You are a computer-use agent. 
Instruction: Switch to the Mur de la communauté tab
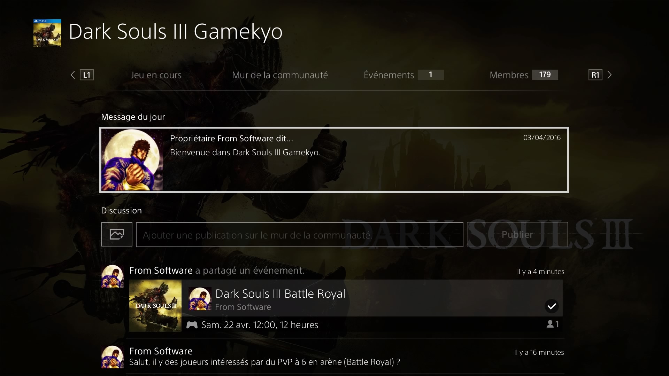(x=280, y=75)
